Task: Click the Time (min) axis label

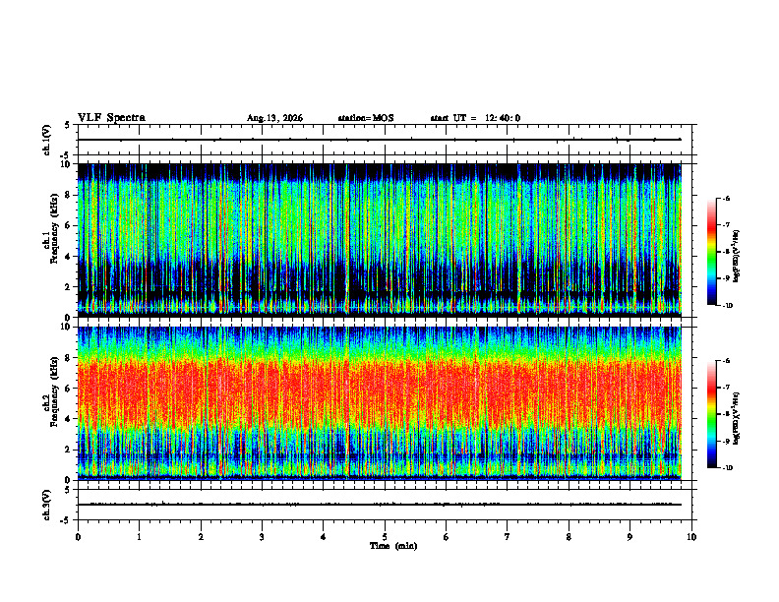Action: [393, 546]
